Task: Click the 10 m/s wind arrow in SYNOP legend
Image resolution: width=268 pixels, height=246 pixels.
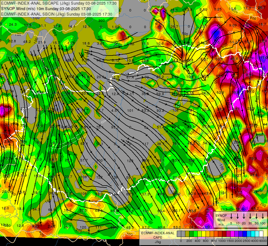Action: pos(237,216)
